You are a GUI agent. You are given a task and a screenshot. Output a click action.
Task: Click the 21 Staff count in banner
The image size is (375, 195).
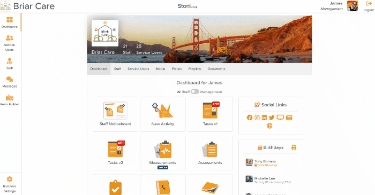point(127,49)
